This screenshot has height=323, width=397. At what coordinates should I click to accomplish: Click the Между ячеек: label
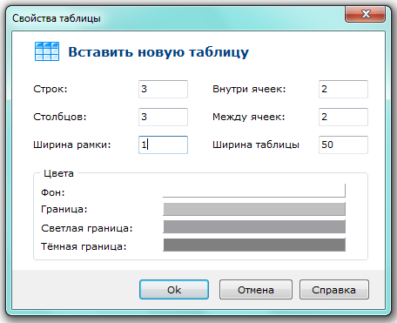pos(249,117)
